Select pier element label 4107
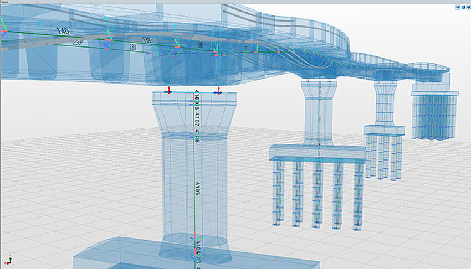This screenshot has height=269, width=471. click(x=195, y=117)
